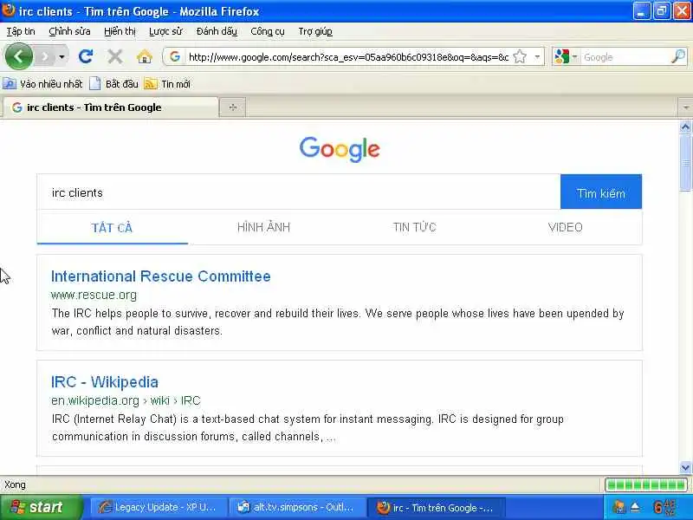693x520 pixels.
Task: Go back with the green back arrow
Action: (19, 56)
